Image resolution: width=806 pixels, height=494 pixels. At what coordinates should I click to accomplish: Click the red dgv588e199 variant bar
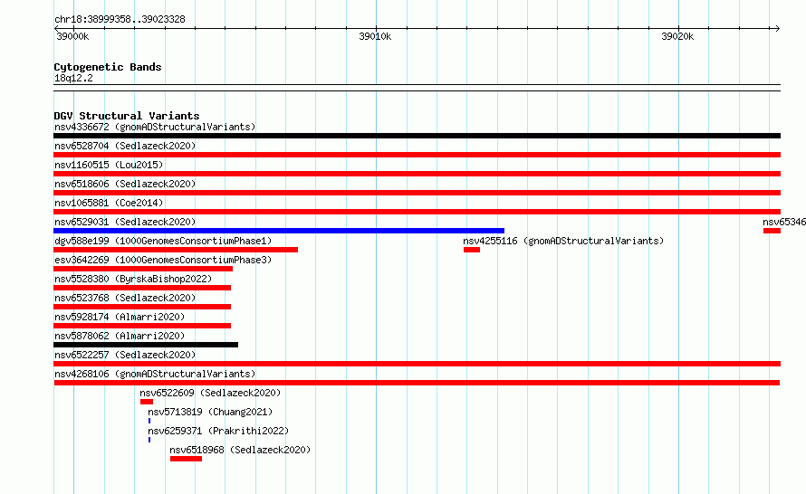point(176,250)
